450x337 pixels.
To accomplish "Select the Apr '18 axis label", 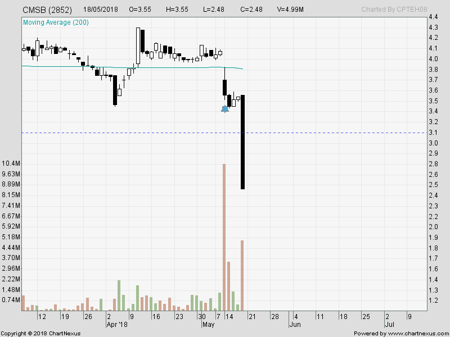I will coord(116,324).
